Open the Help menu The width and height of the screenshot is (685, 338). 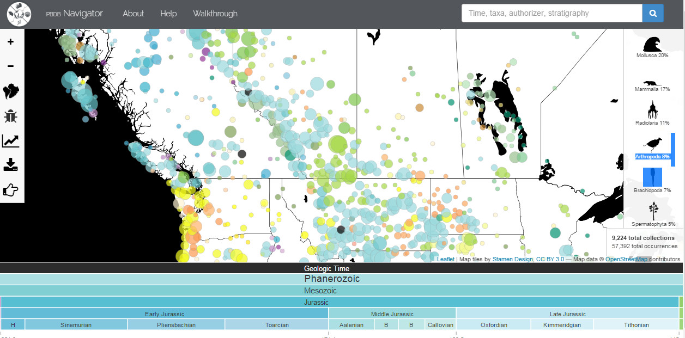[168, 13]
